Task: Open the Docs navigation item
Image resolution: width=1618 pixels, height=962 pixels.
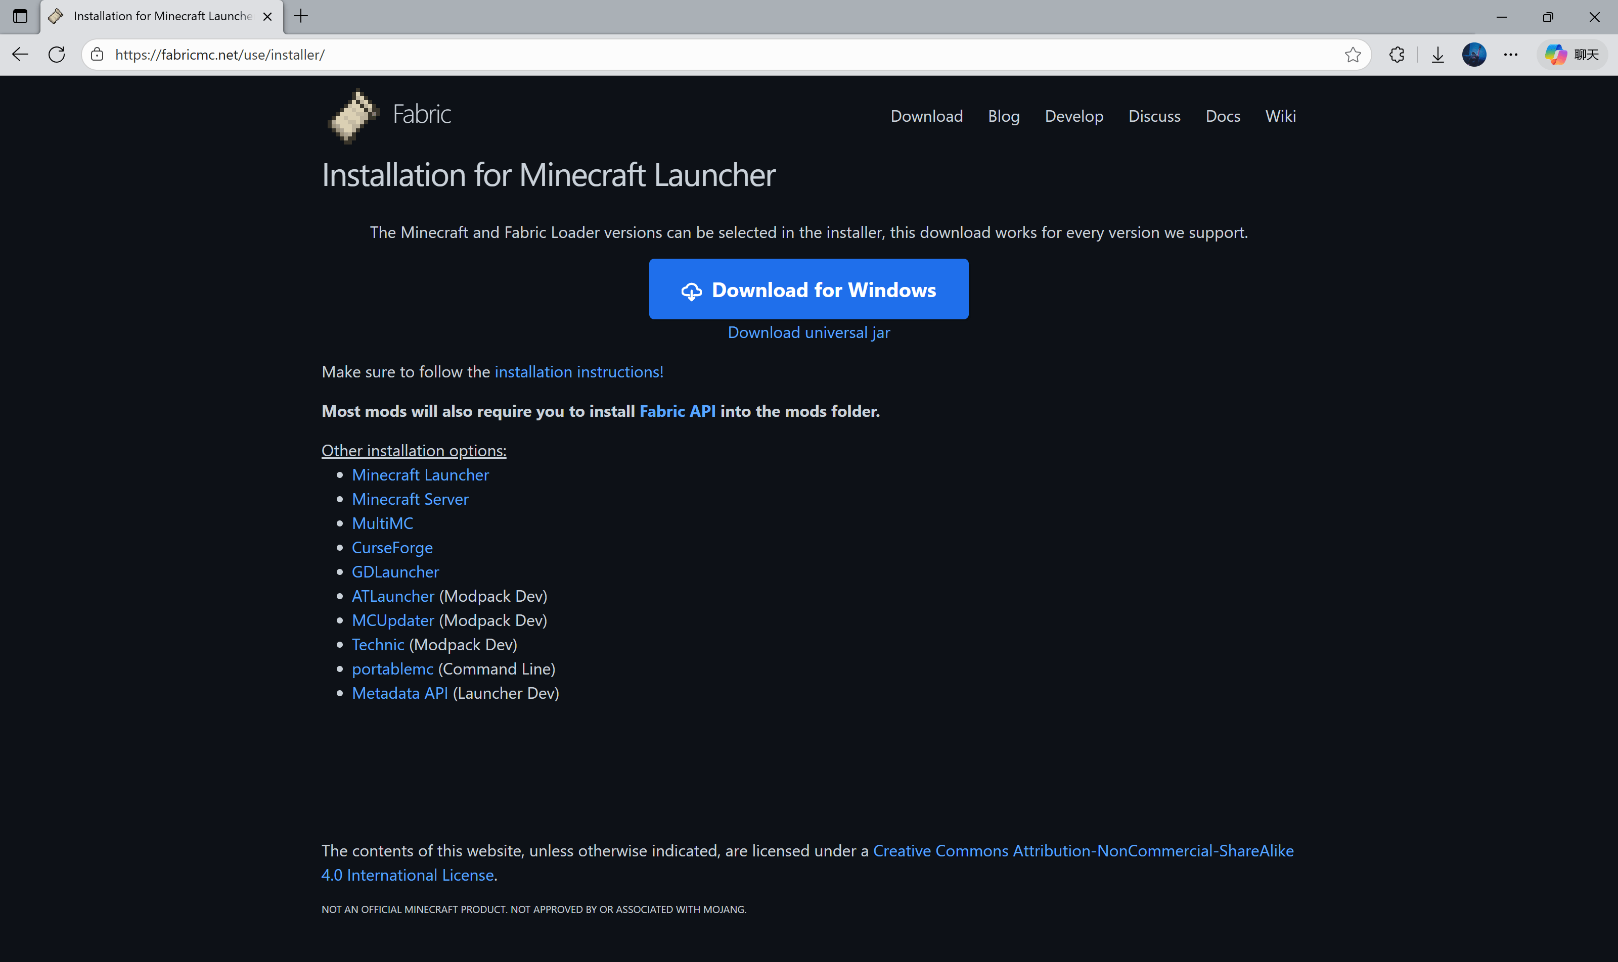Action: (1222, 116)
